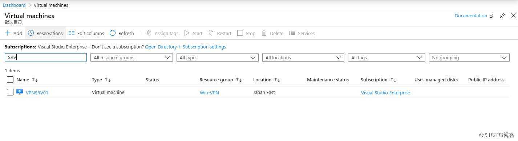Click Status column header
This screenshot has width=518, height=141.
coord(152,80)
